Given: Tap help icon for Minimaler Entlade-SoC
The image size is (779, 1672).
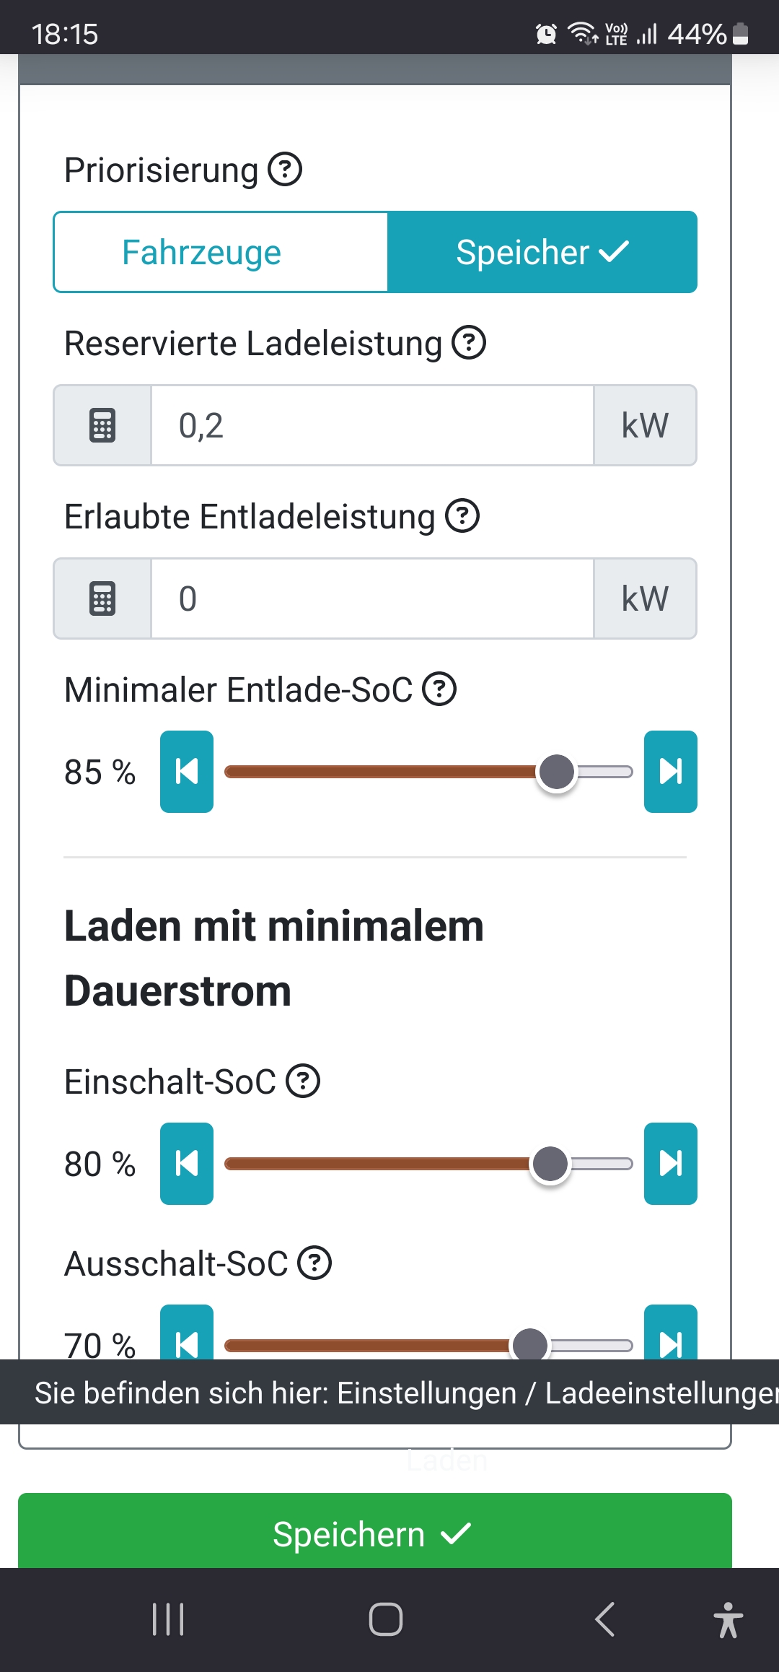Looking at the screenshot, I should click(x=439, y=689).
